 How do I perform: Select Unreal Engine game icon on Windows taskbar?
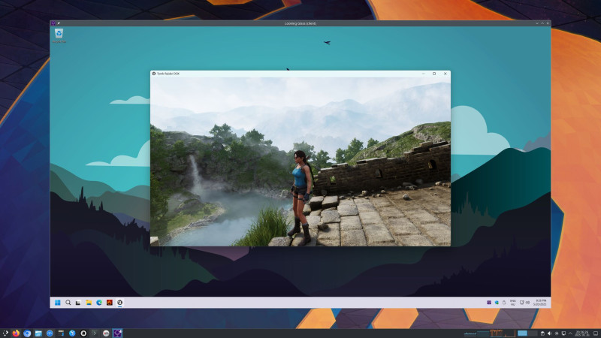tap(119, 303)
